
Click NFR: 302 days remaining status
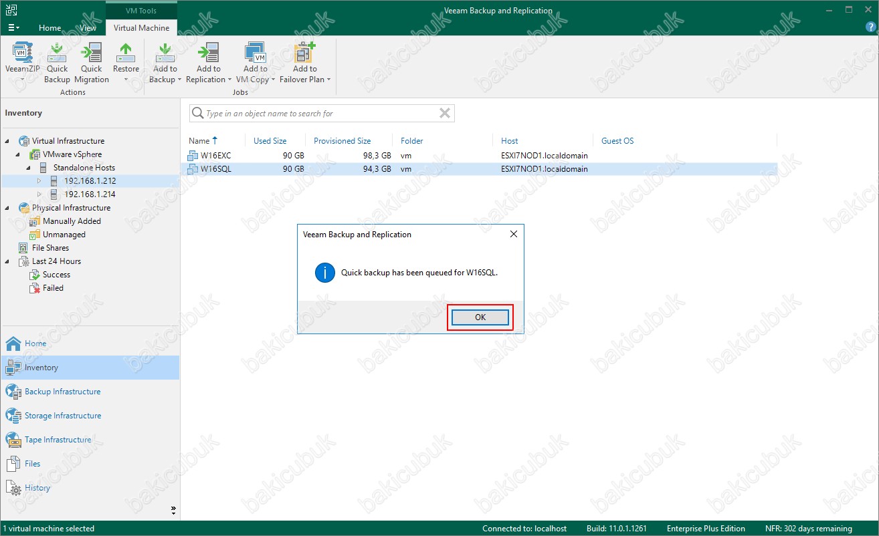808,529
